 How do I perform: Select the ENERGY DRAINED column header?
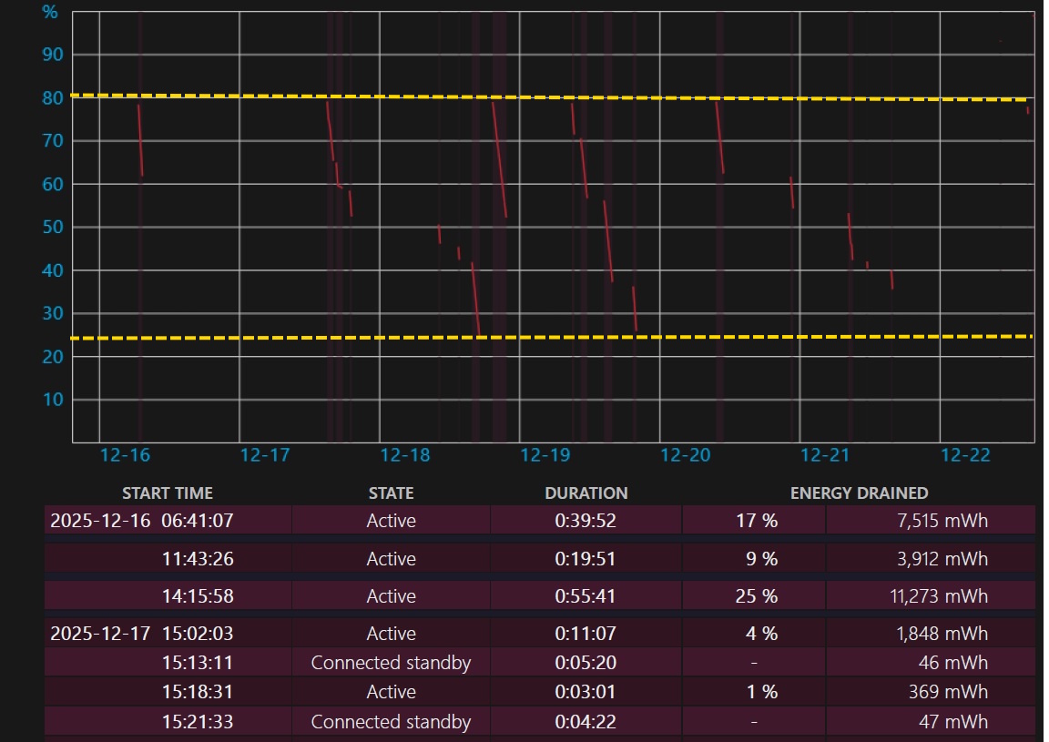tap(859, 493)
